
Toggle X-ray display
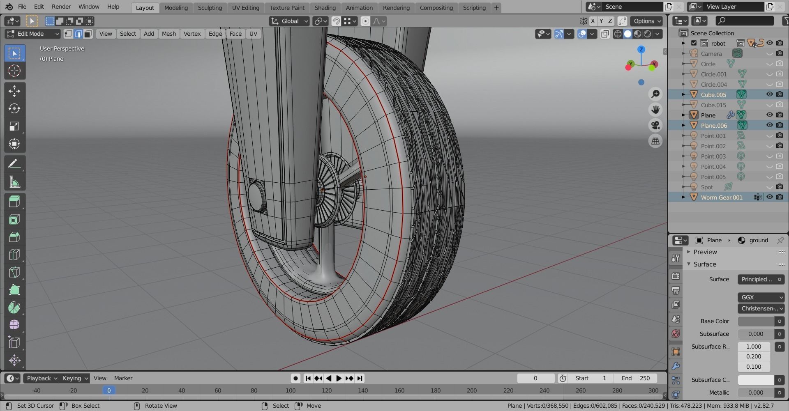click(x=605, y=34)
